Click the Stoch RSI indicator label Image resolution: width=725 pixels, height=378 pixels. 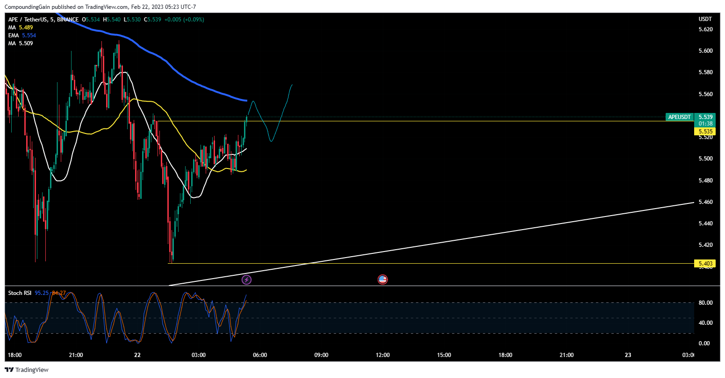point(20,293)
